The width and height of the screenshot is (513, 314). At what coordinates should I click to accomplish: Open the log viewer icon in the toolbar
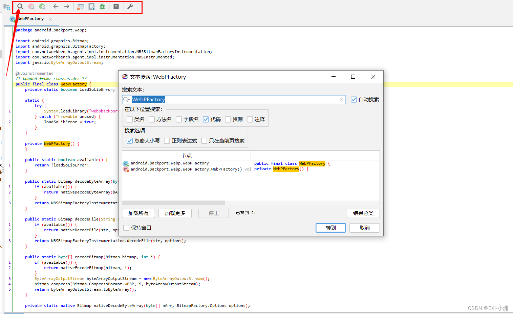[x=116, y=6]
